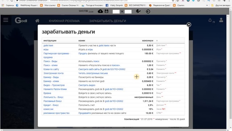232x131 pixels.
Task: Open the Лояльность - бонус link
Action: (53, 97)
